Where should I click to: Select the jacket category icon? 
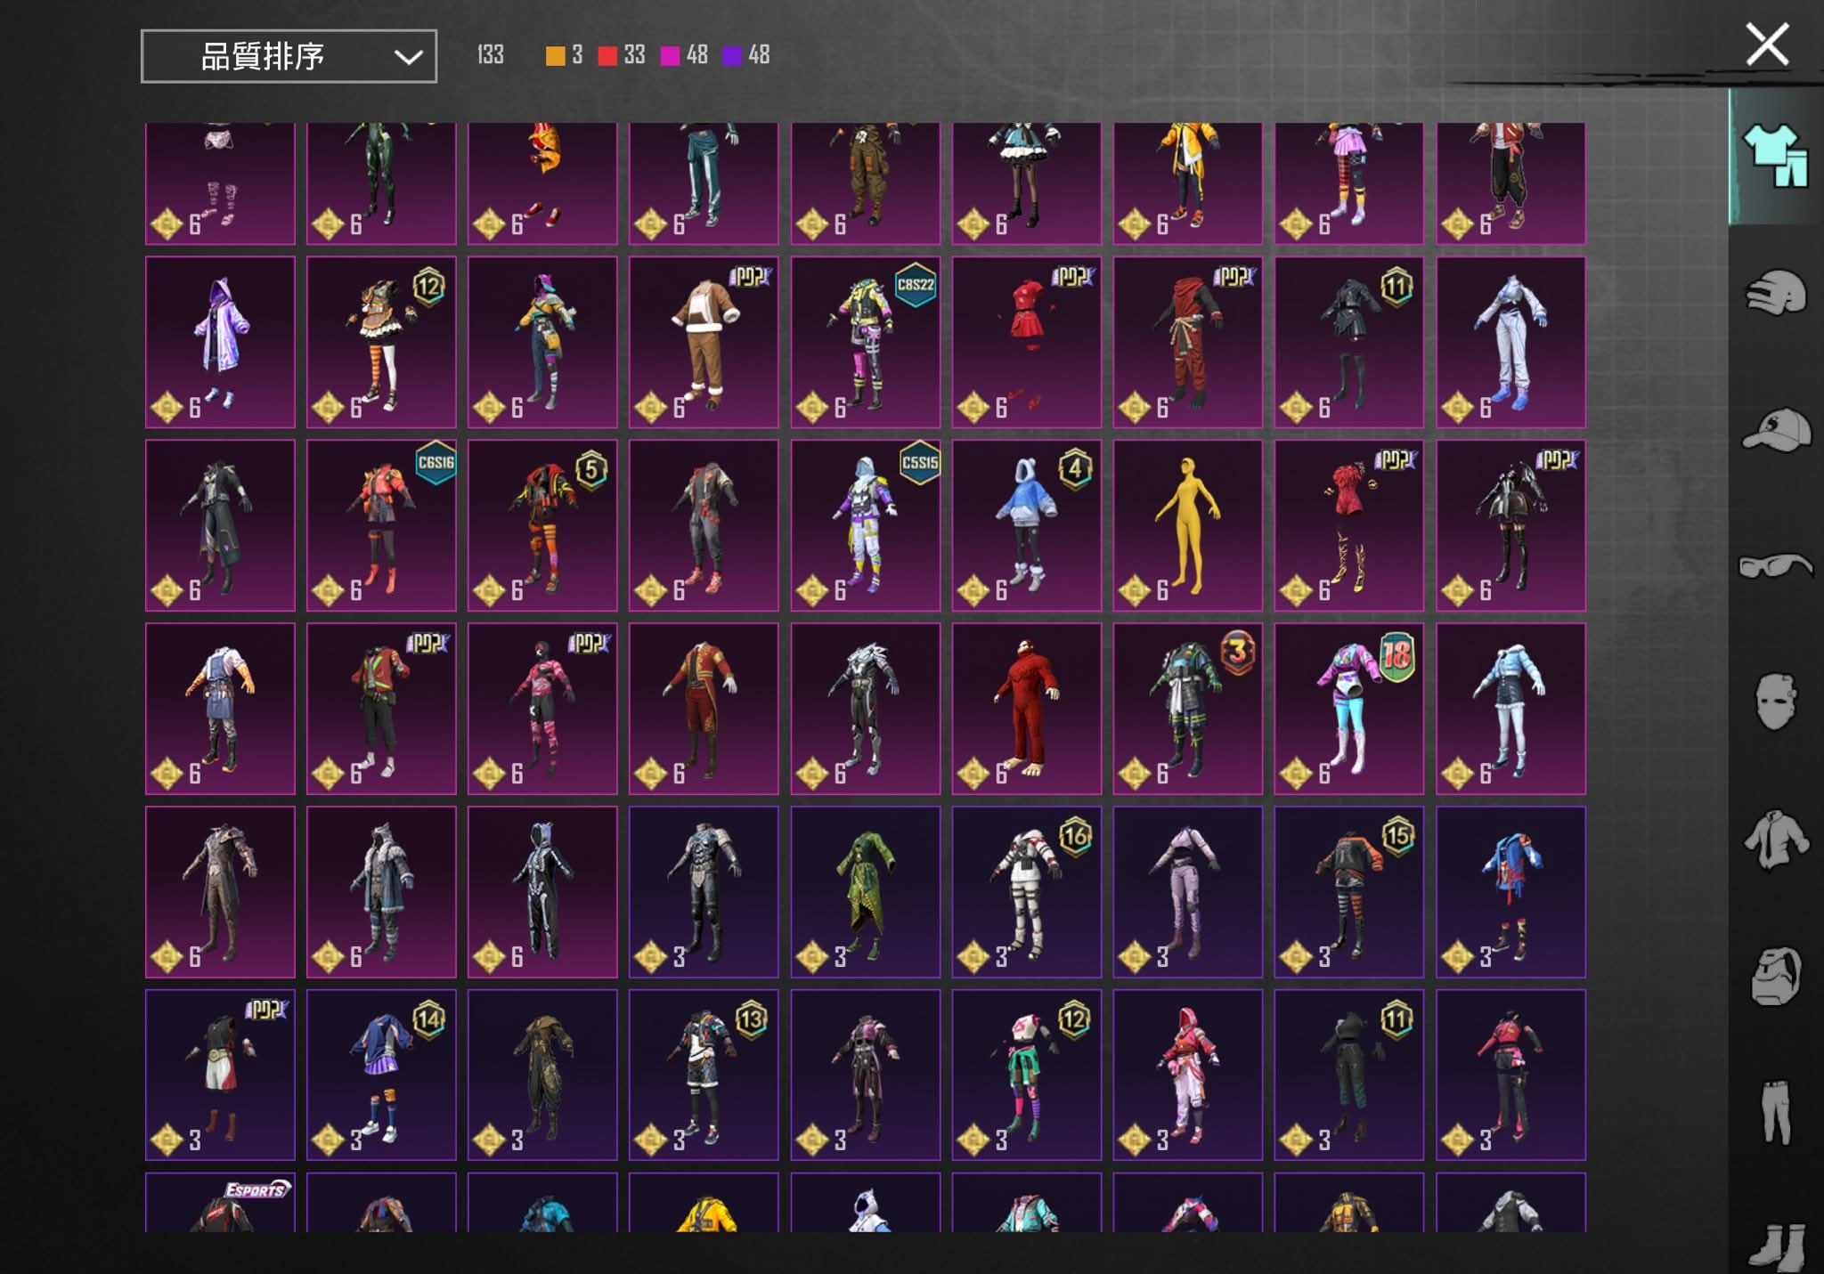point(1775,839)
